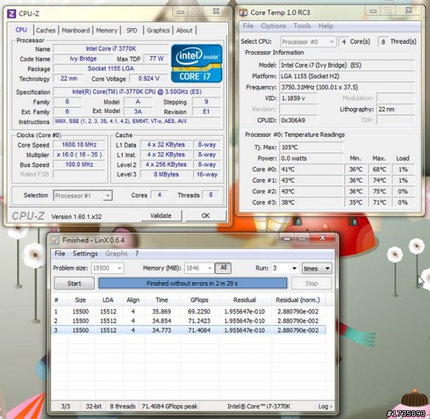The height and width of the screenshot is (419, 430).
Task: Open the Log link in LinX status bar
Action: 325,406
